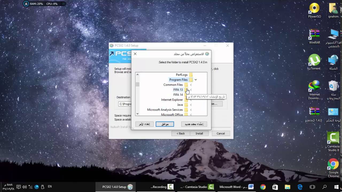This screenshot has height=192, width=342.
Task: Open Microsoft Store from taskbar
Action: [275, 187]
